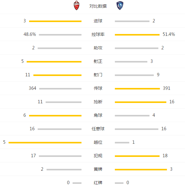Click the 364 passes value
Viewport: 185px width, 186px height.
[32, 88]
